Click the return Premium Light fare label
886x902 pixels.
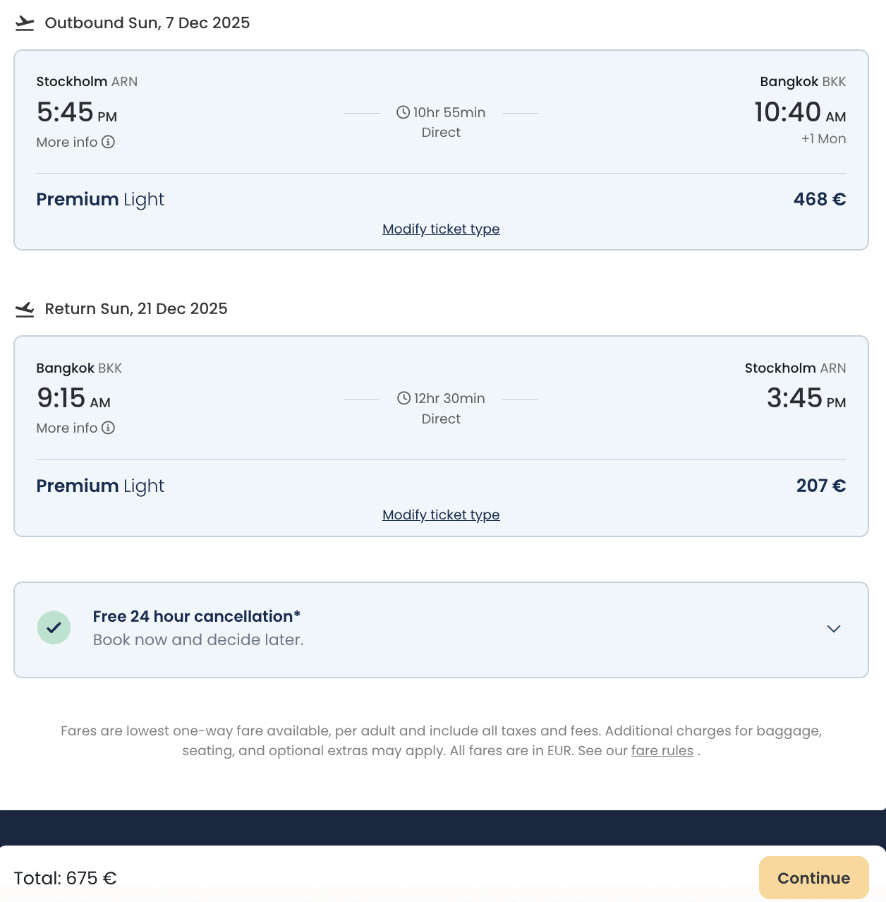tap(100, 486)
